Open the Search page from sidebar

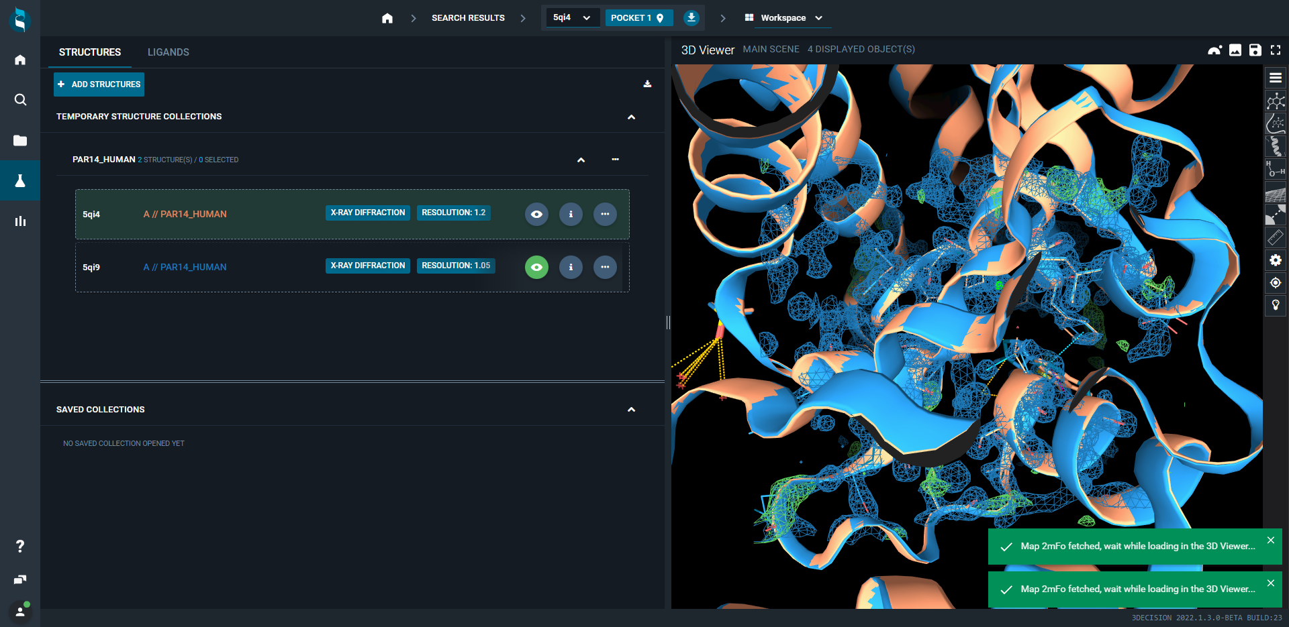20,100
